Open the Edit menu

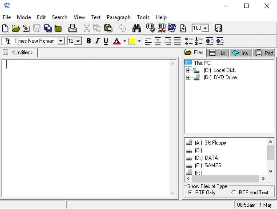(x=41, y=17)
